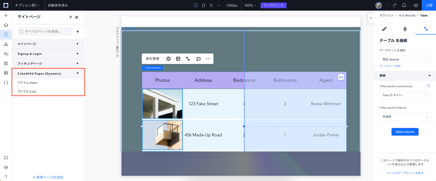The width and height of the screenshot is (436, 181).
Task: Open 未接続 links-to dropdown
Action: [x=405, y=117]
